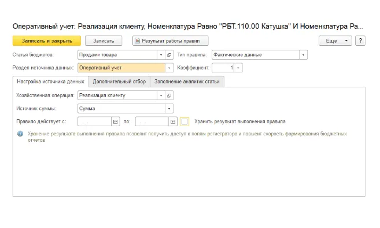The height and width of the screenshot is (228, 380).
Task: Click the Записать и закрыть button
Action: tap(47, 41)
